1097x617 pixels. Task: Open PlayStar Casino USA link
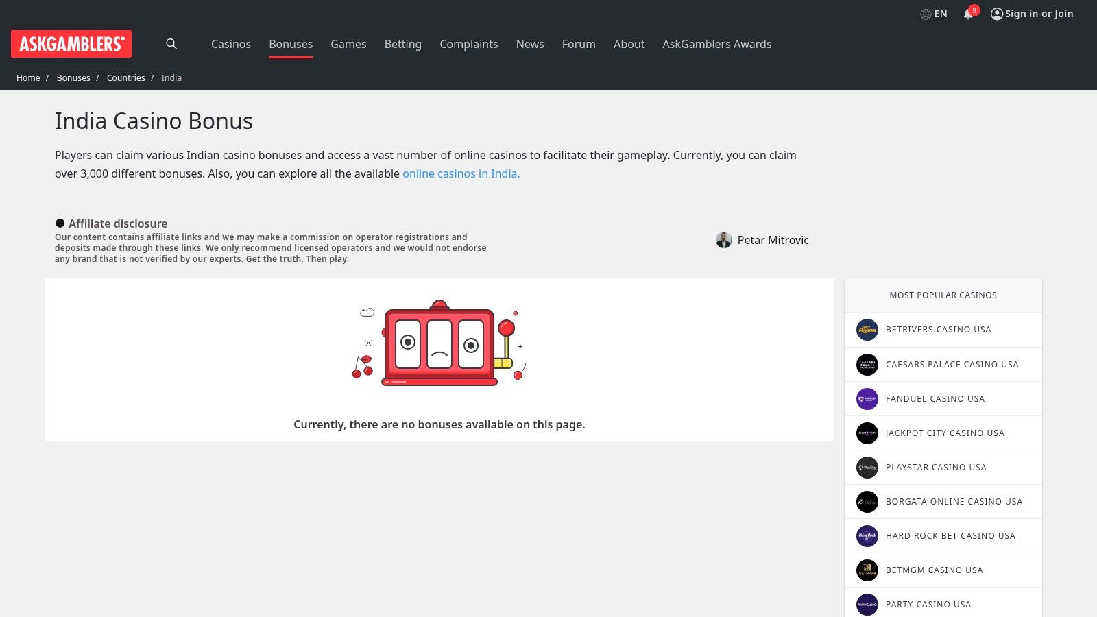pyautogui.click(x=936, y=467)
